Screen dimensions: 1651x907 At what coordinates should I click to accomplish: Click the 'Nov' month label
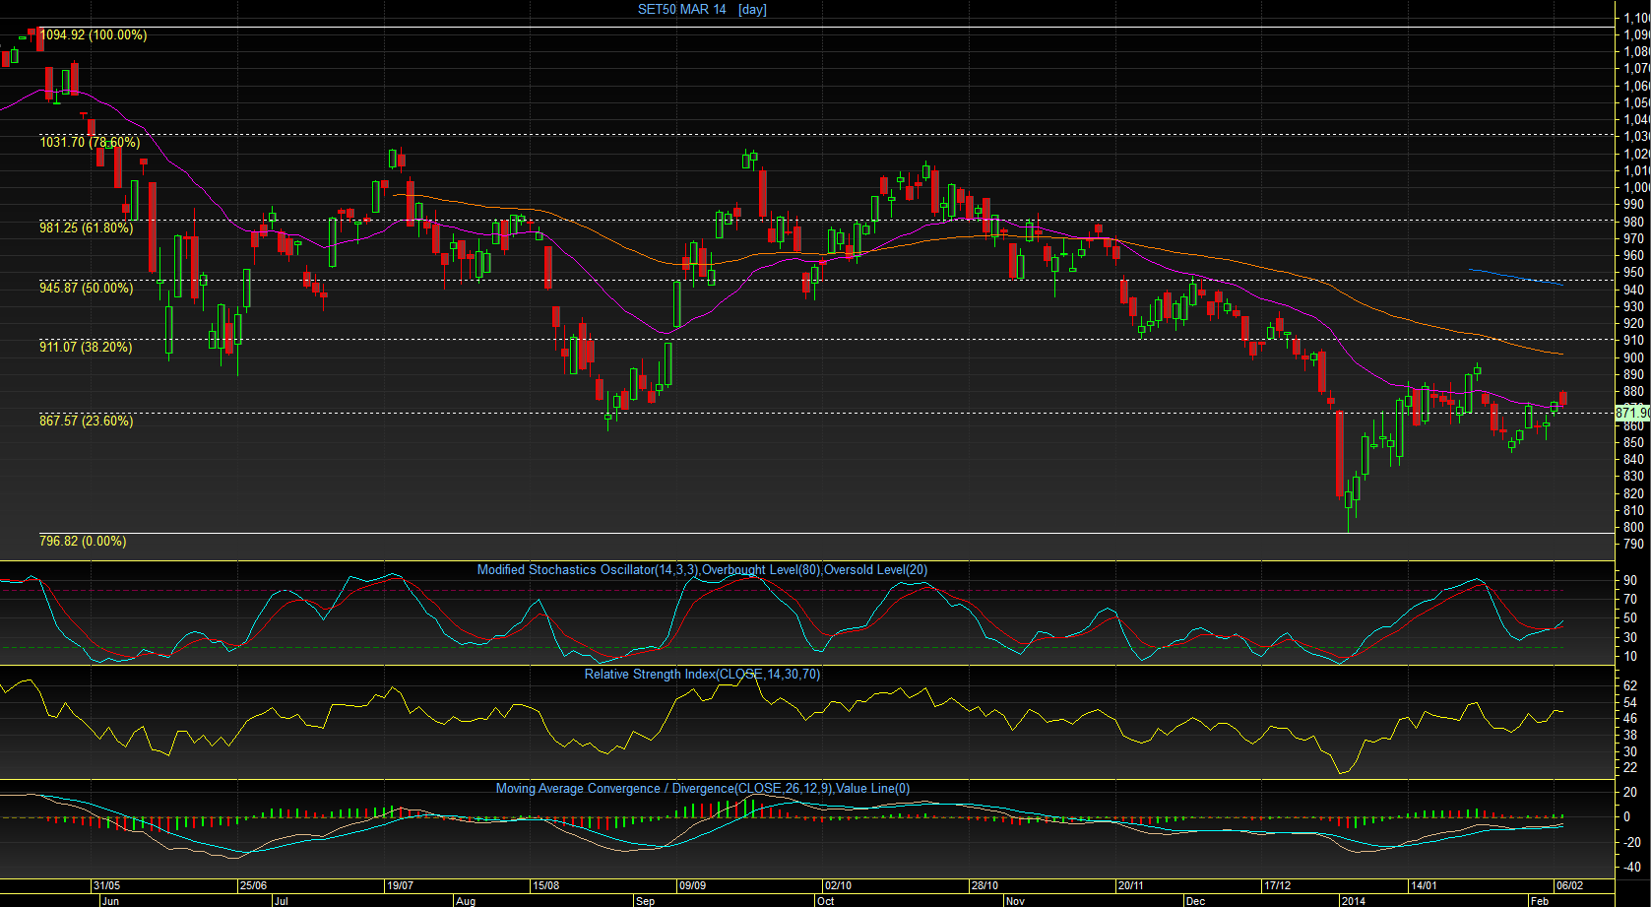pyautogui.click(x=1015, y=901)
